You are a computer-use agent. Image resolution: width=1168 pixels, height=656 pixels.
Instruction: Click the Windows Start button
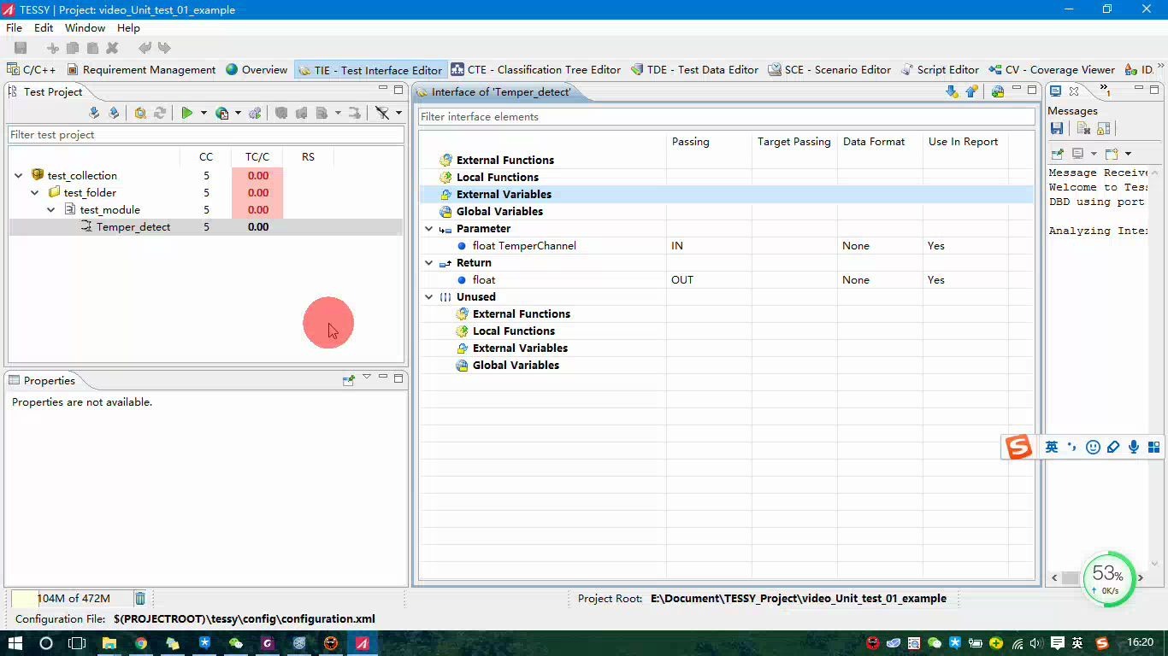15,643
